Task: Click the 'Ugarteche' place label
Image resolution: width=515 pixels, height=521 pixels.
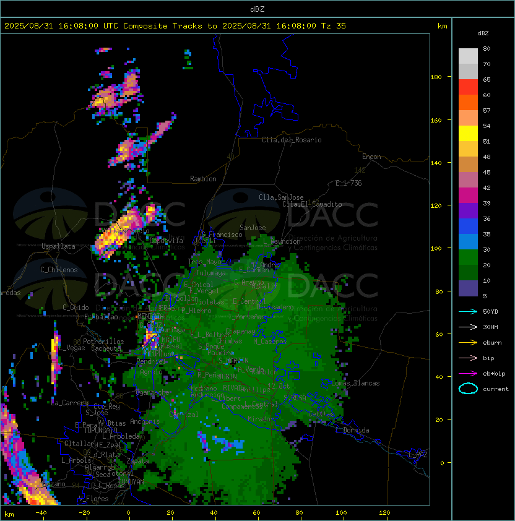Action: (x=153, y=392)
